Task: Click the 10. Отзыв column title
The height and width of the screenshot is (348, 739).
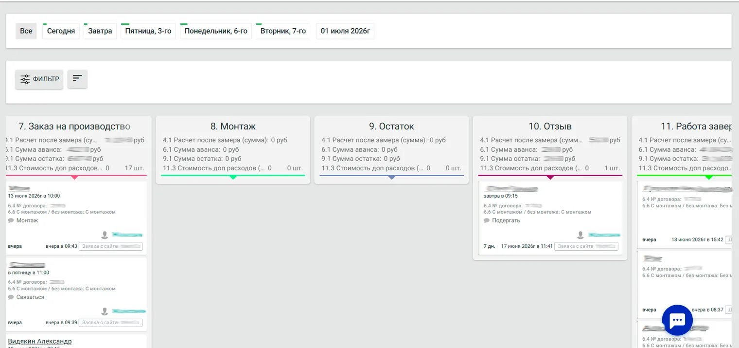Action: click(550, 127)
